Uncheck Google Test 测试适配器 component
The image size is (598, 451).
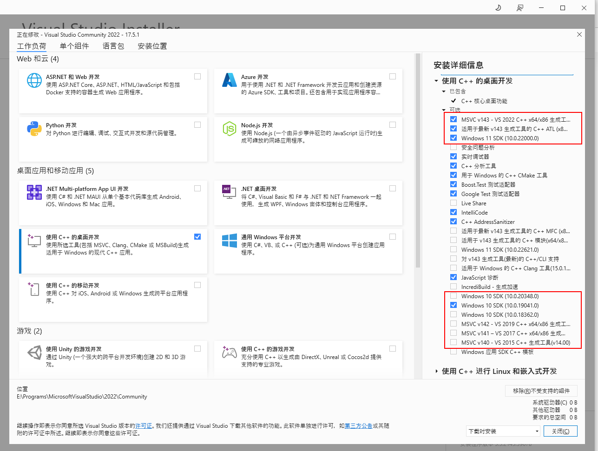[x=453, y=194]
